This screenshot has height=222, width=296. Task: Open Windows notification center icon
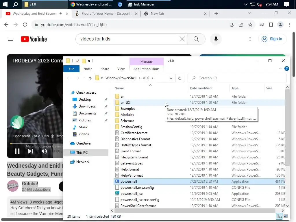[286, 4]
